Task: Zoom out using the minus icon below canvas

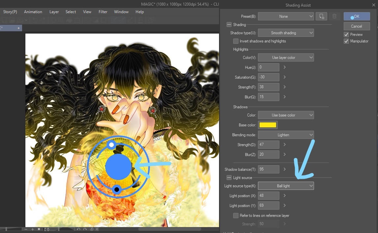Action: click(x=26, y=229)
